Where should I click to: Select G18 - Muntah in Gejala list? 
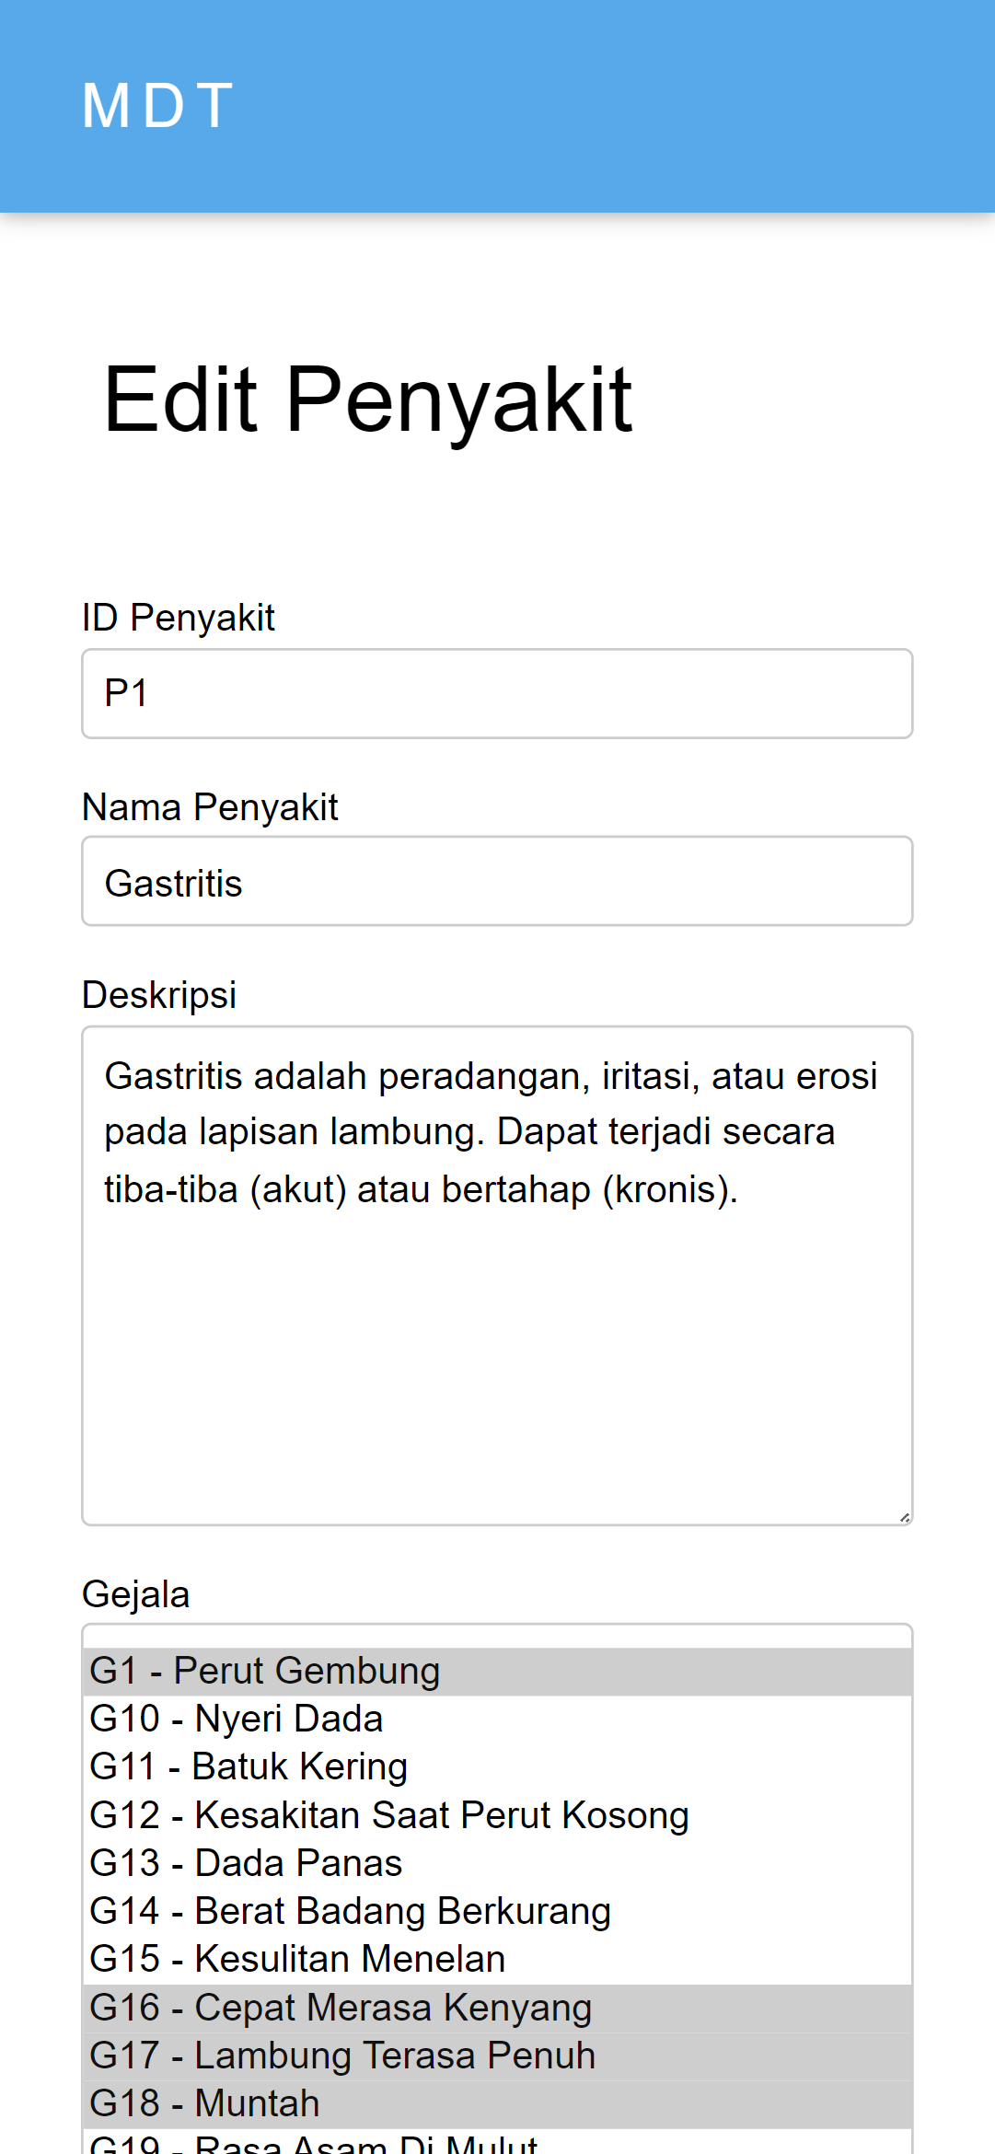point(497,2103)
